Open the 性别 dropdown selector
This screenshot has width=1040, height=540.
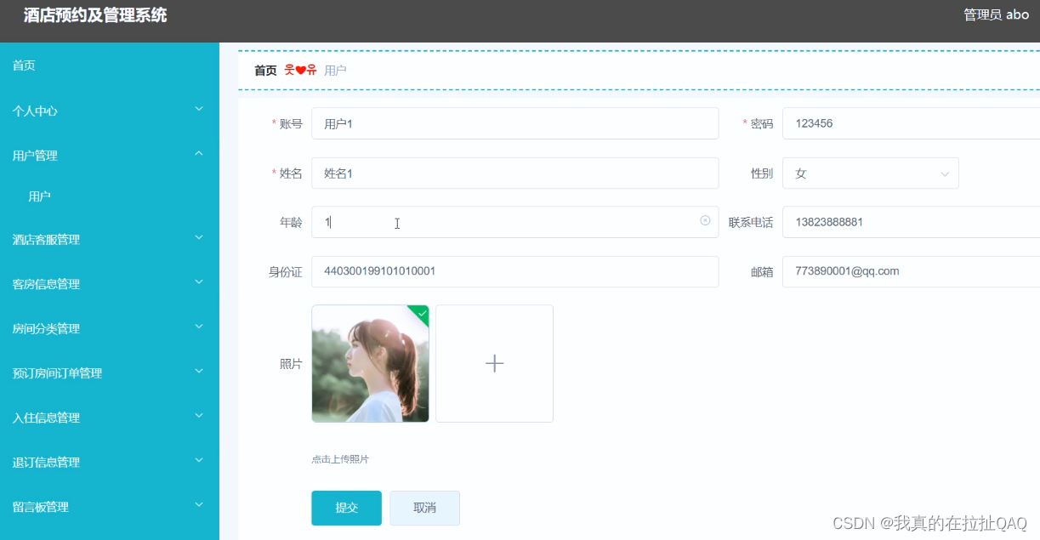(870, 173)
